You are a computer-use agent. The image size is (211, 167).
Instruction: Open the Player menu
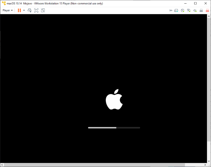(x=8, y=10)
